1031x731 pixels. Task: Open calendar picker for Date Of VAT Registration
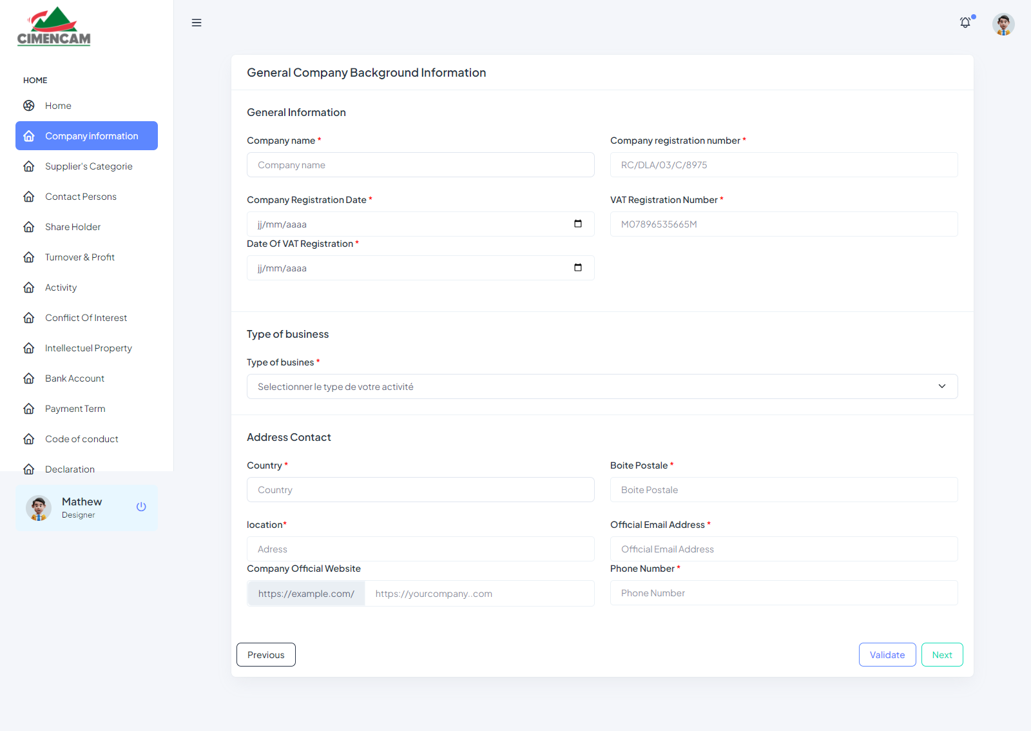click(x=577, y=268)
